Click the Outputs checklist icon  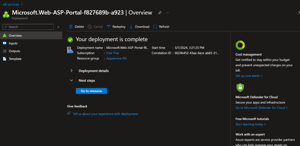(x=5, y=51)
